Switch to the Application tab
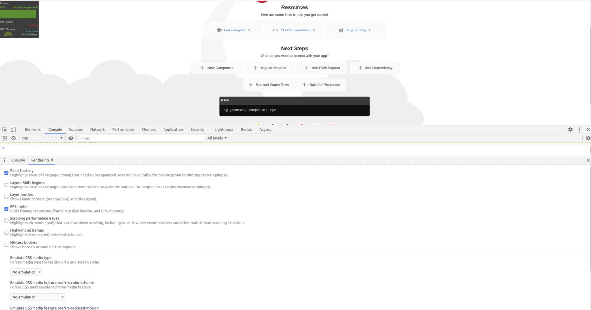This screenshot has width=591, height=310. [x=173, y=129]
